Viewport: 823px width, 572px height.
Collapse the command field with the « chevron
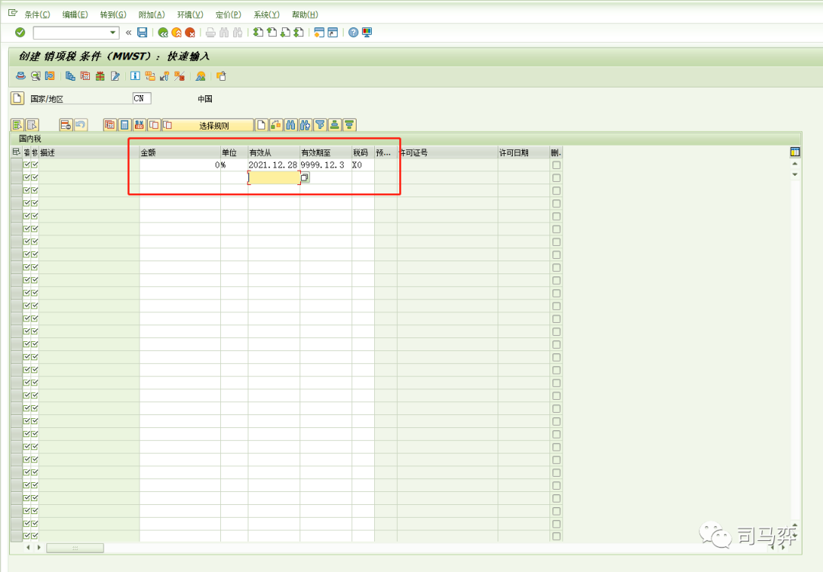coord(129,33)
